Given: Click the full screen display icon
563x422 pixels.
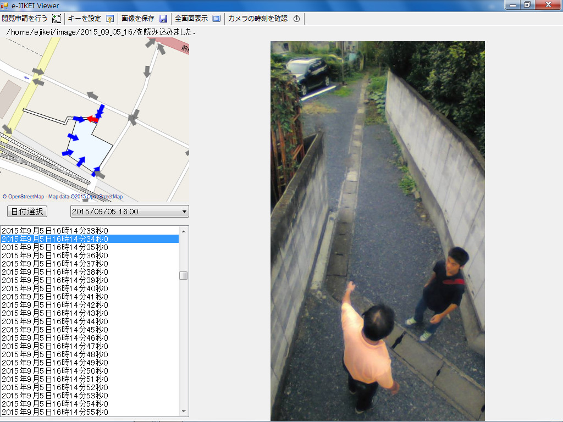Looking at the screenshot, I should tap(217, 19).
